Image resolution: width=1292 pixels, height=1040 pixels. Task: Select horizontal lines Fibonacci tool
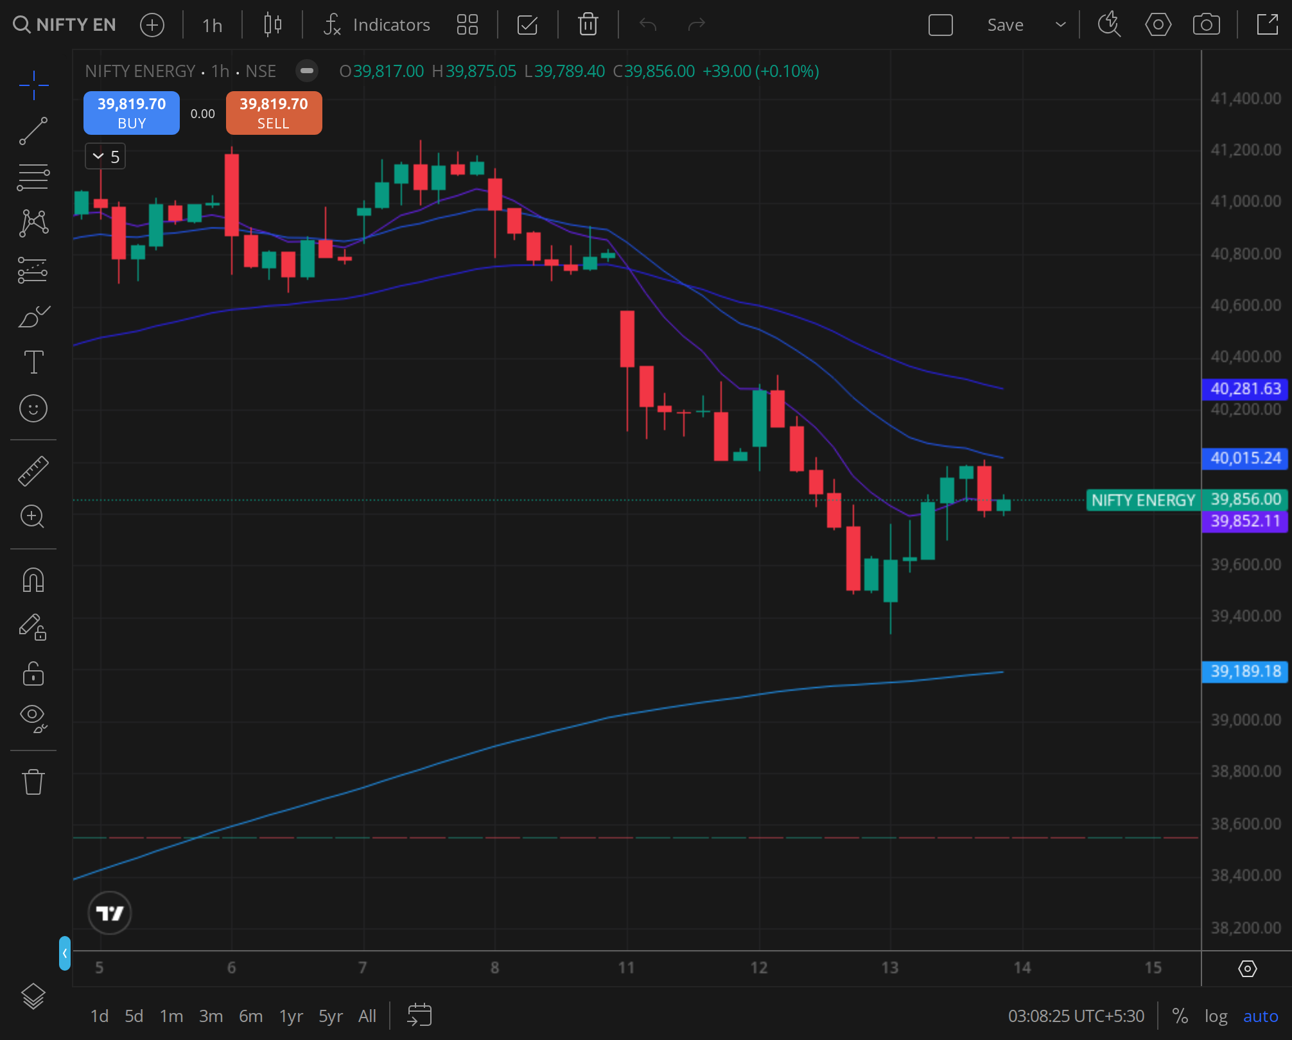33,177
